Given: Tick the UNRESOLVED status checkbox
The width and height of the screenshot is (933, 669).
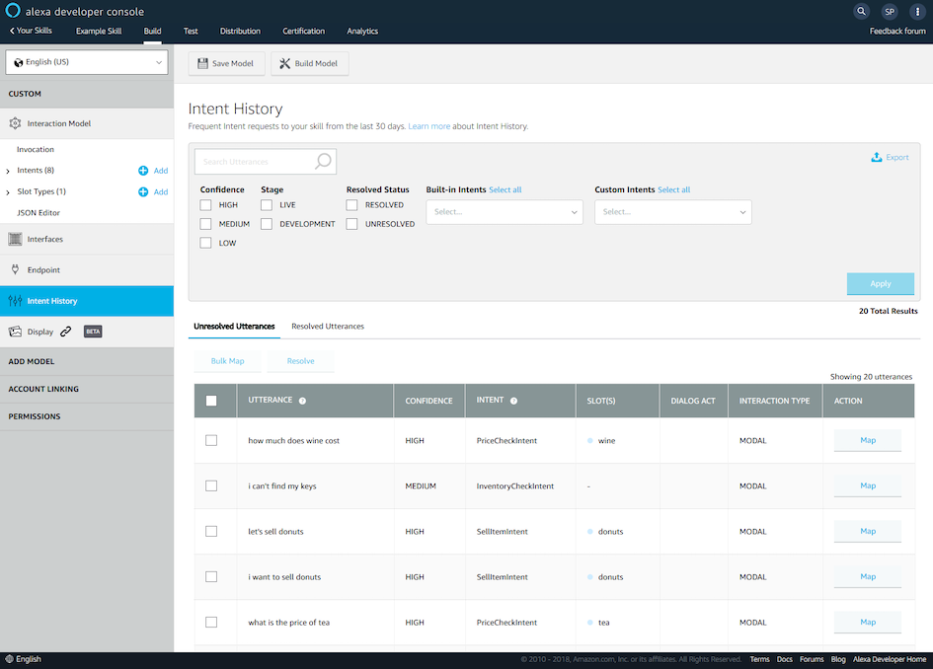Looking at the screenshot, I should pos(351,224).
